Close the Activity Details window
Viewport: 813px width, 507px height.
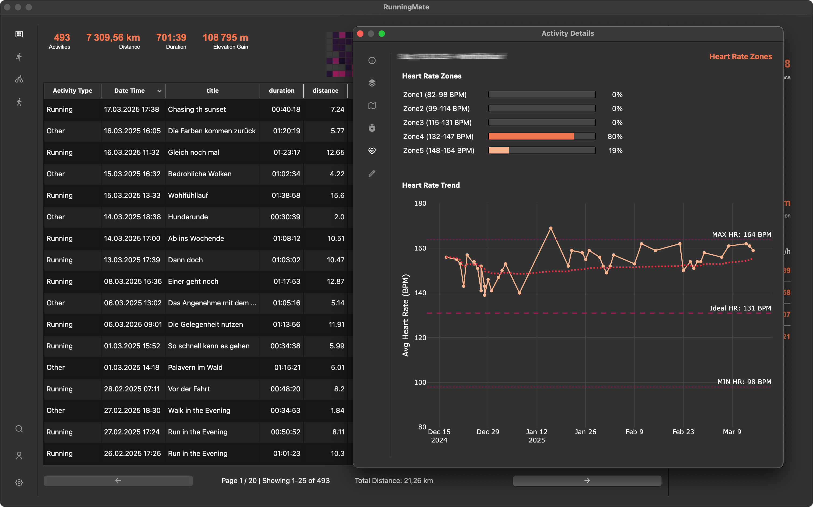360,34
